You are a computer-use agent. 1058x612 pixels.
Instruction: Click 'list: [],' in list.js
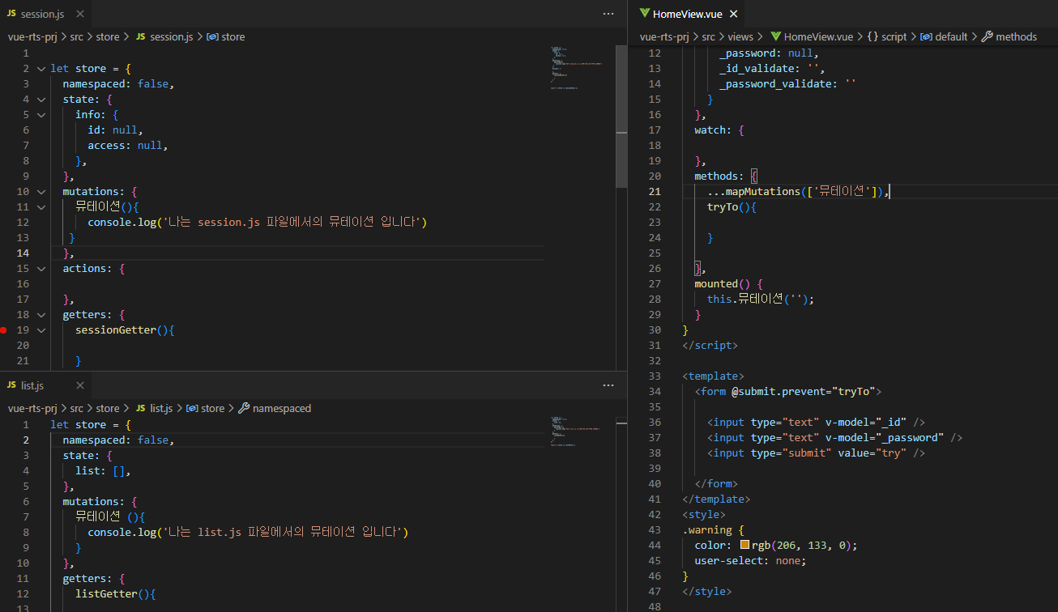pos(103,471)
